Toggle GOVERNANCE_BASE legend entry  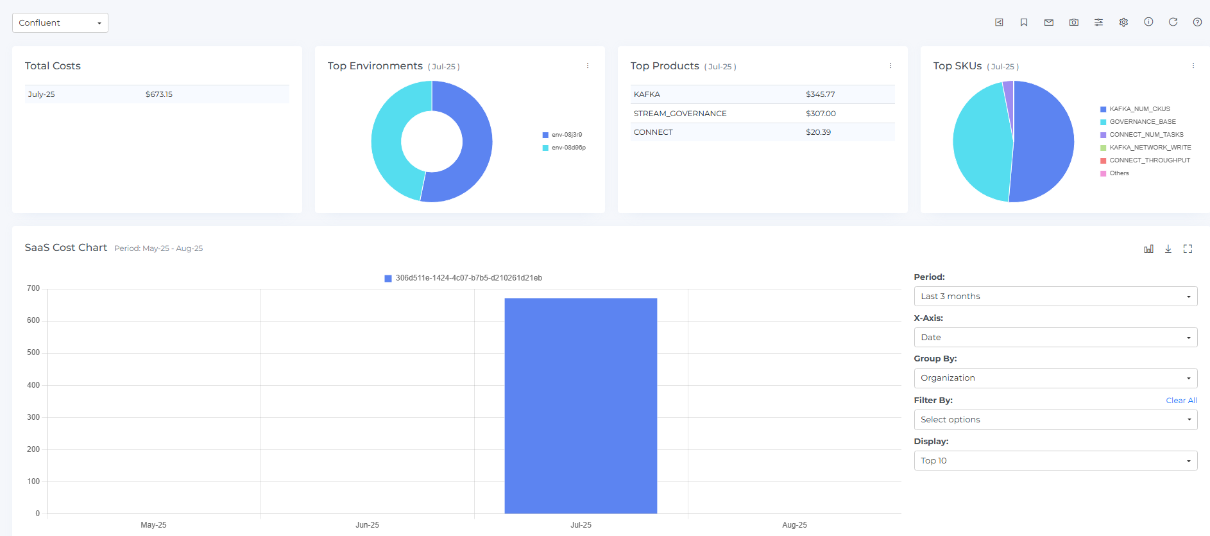click(1142, 122)
